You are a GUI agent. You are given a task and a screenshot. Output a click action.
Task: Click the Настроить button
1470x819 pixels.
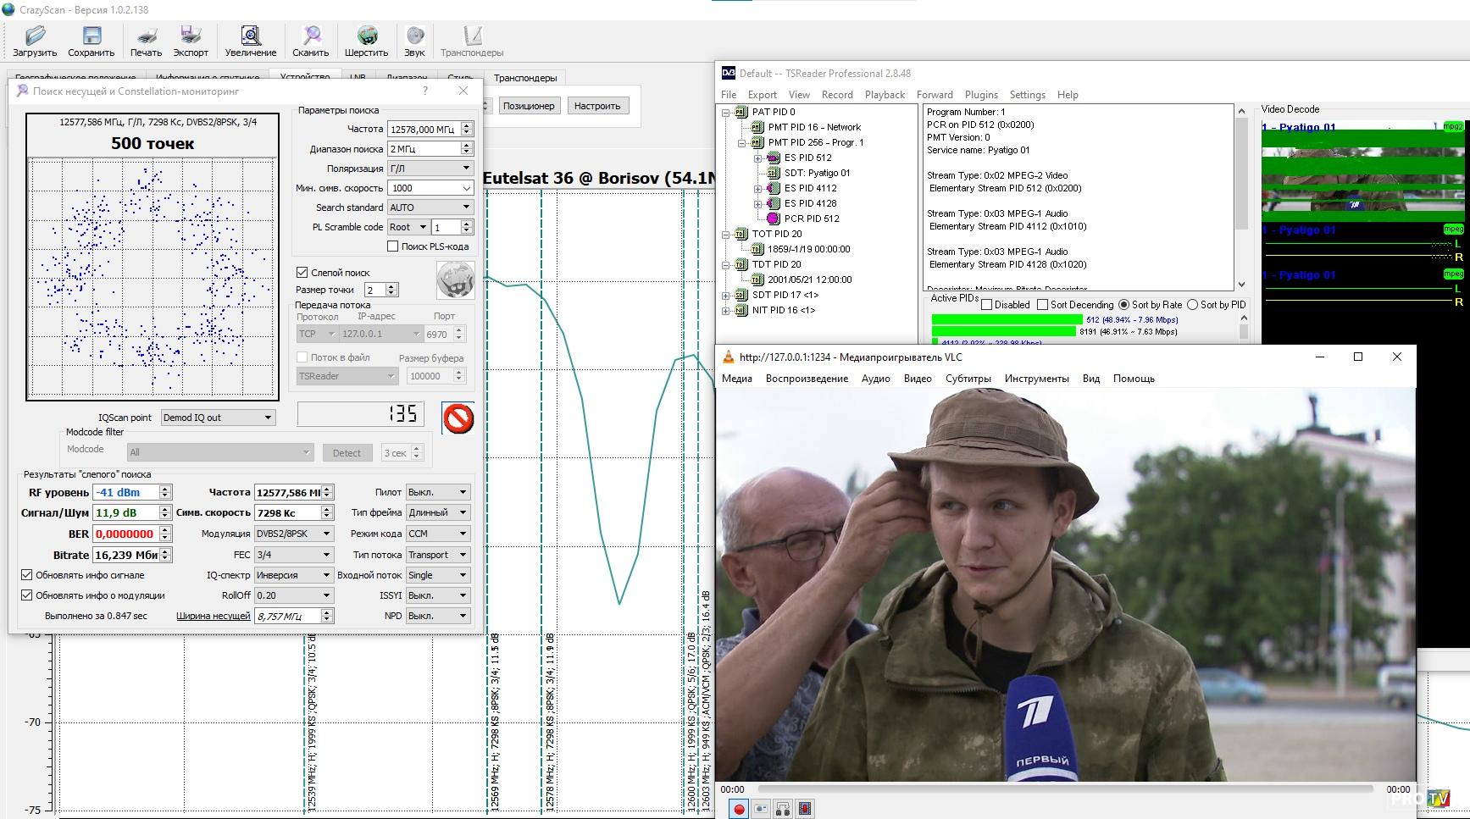pyautogui.click(x=596, y=106)
